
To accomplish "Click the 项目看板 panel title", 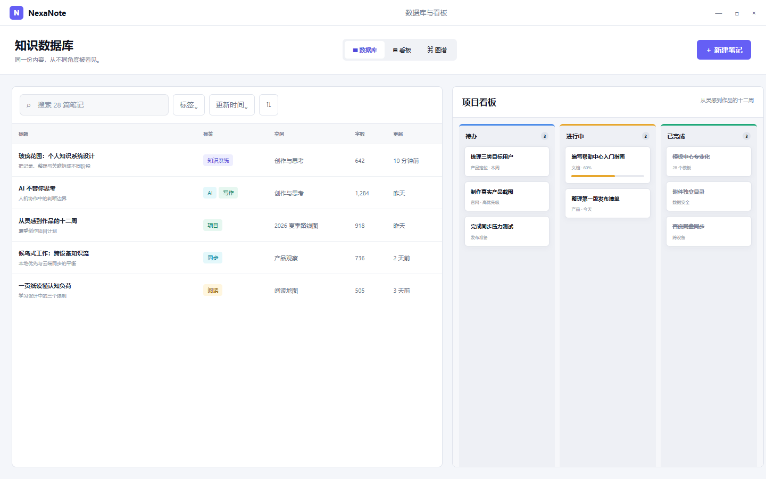I will pyautogui.click(x=479, y=102).
